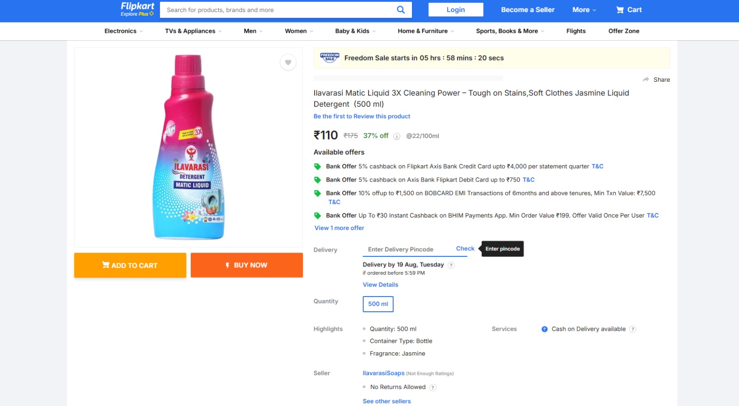Image resolution: width=739 pixels, height=406 pixels.
Task: Click the detergent bottle product image
Action: click(188, 147)
